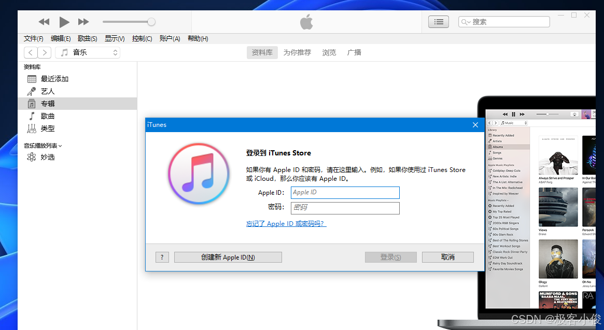Skip forward with the fast-forward button

click(x=83, y=22)
